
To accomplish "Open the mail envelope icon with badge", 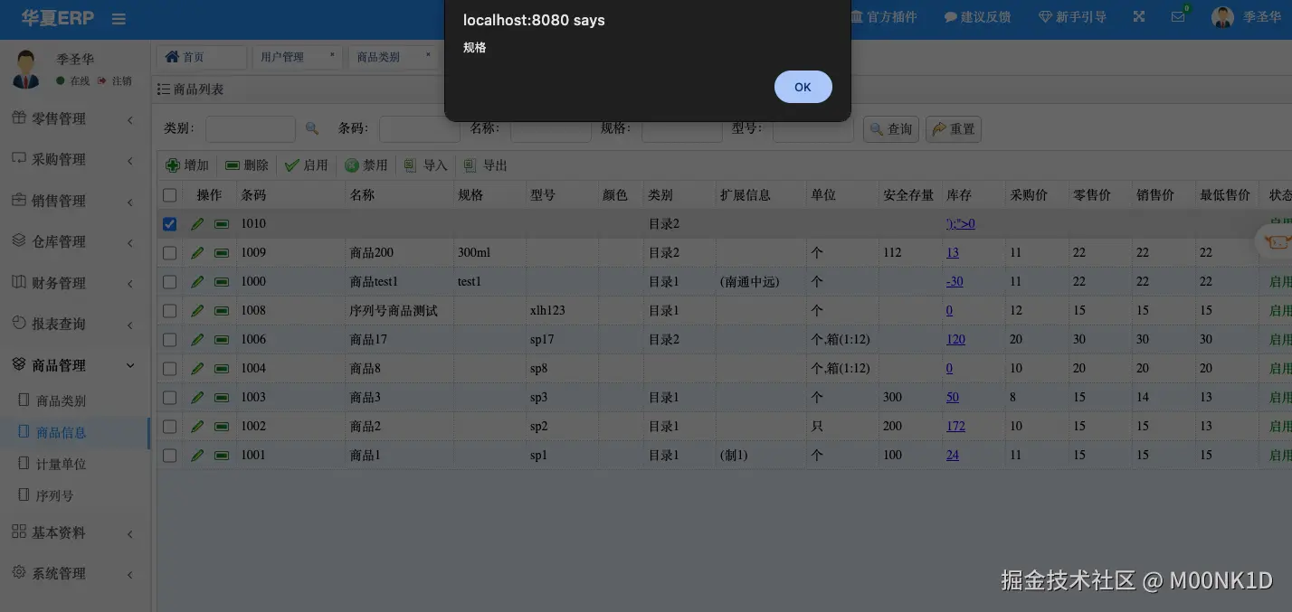I will click(x=1179, y=16).
